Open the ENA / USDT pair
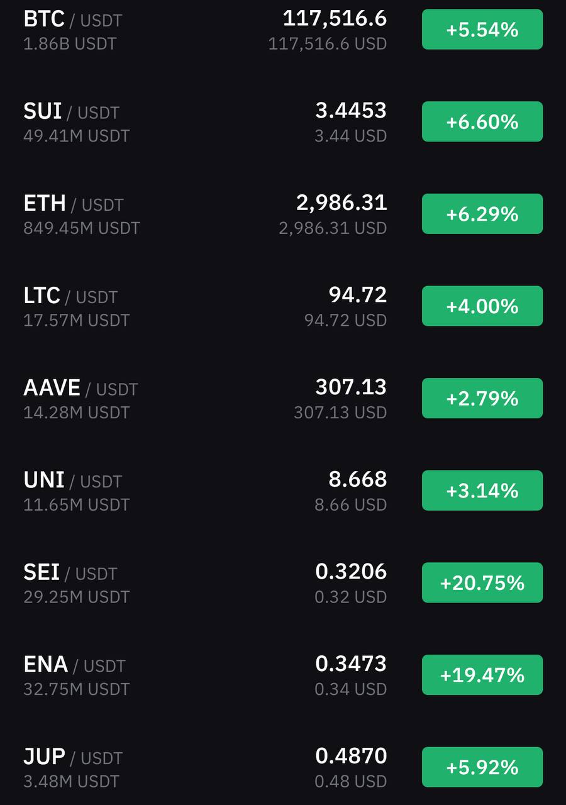 click(283, 675)
